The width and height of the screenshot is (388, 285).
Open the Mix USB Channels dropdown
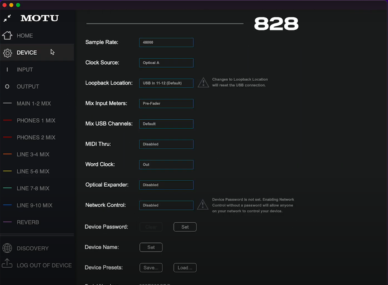click(166, 124)
